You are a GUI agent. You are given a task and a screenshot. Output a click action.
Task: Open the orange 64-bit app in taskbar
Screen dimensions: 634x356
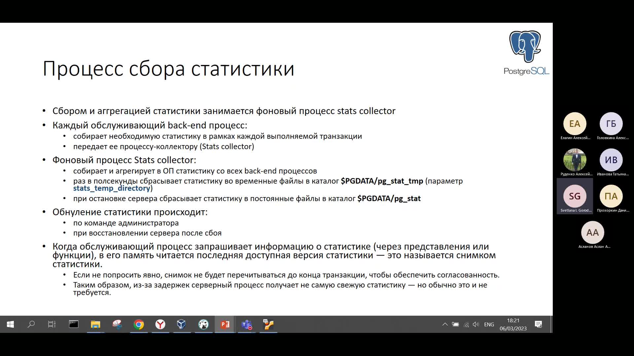click(x=268, y=324)
